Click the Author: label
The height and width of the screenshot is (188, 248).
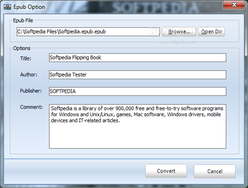(29, 75)
